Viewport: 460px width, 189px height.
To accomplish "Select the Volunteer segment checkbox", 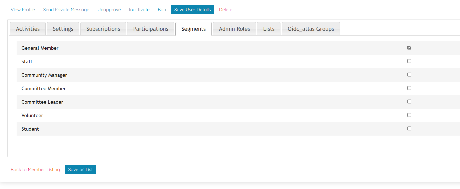I will point(409,115).
